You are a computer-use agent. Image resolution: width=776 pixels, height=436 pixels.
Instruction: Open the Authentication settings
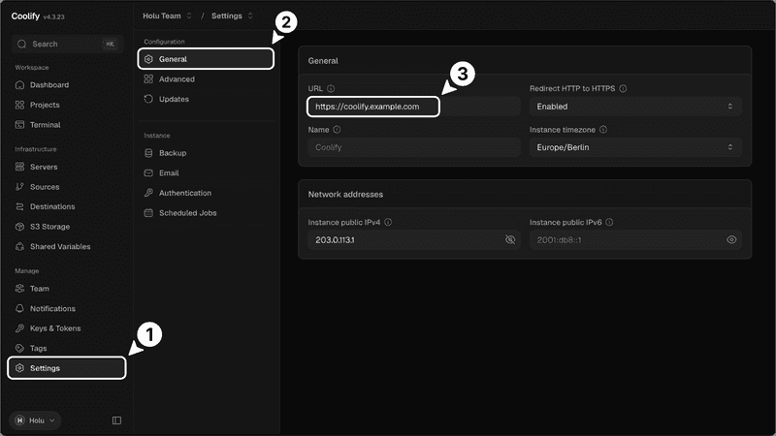click(206, 193)
